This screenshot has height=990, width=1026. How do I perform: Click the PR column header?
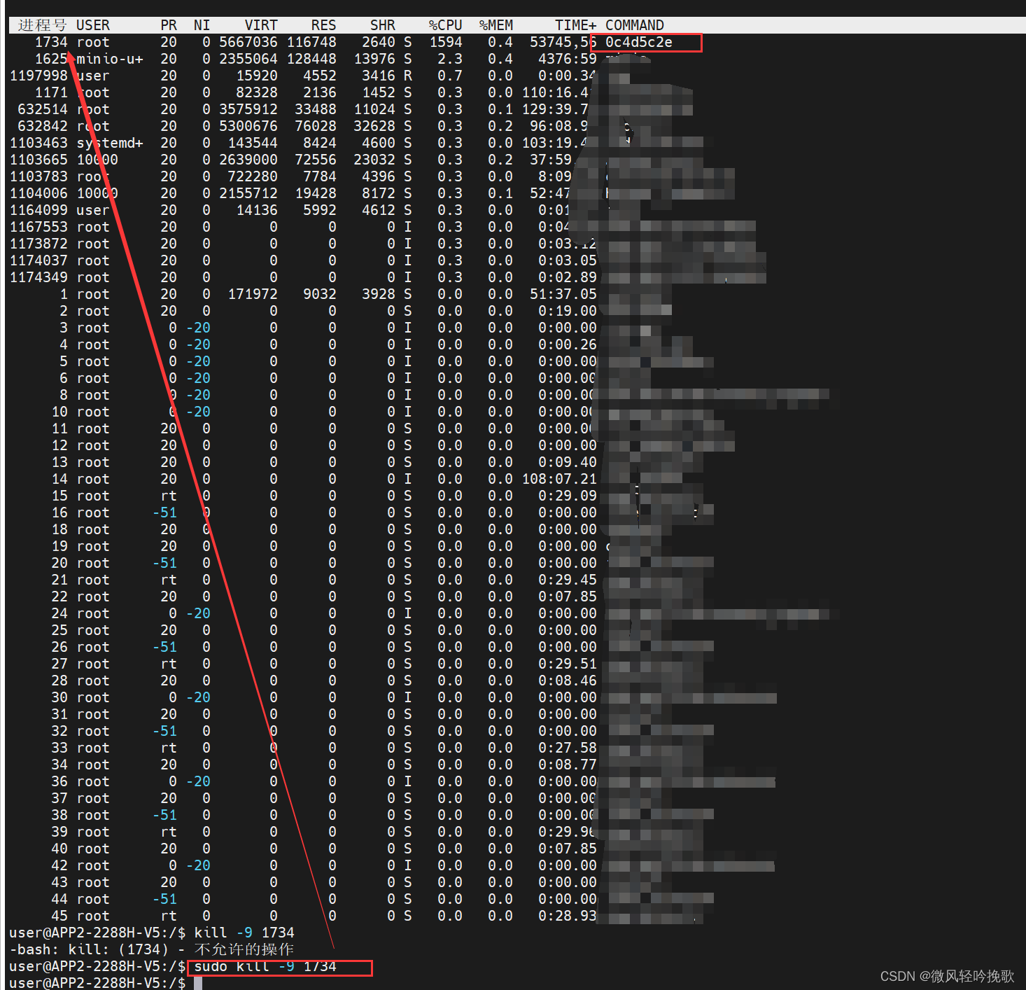point(169,25)
